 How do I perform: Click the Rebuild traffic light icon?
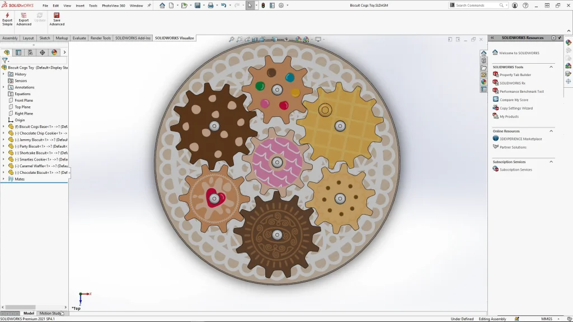tap(264, 6)
